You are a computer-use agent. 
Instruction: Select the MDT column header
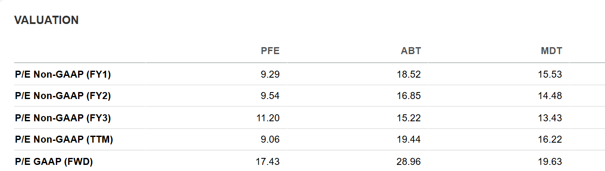point(551,51)
